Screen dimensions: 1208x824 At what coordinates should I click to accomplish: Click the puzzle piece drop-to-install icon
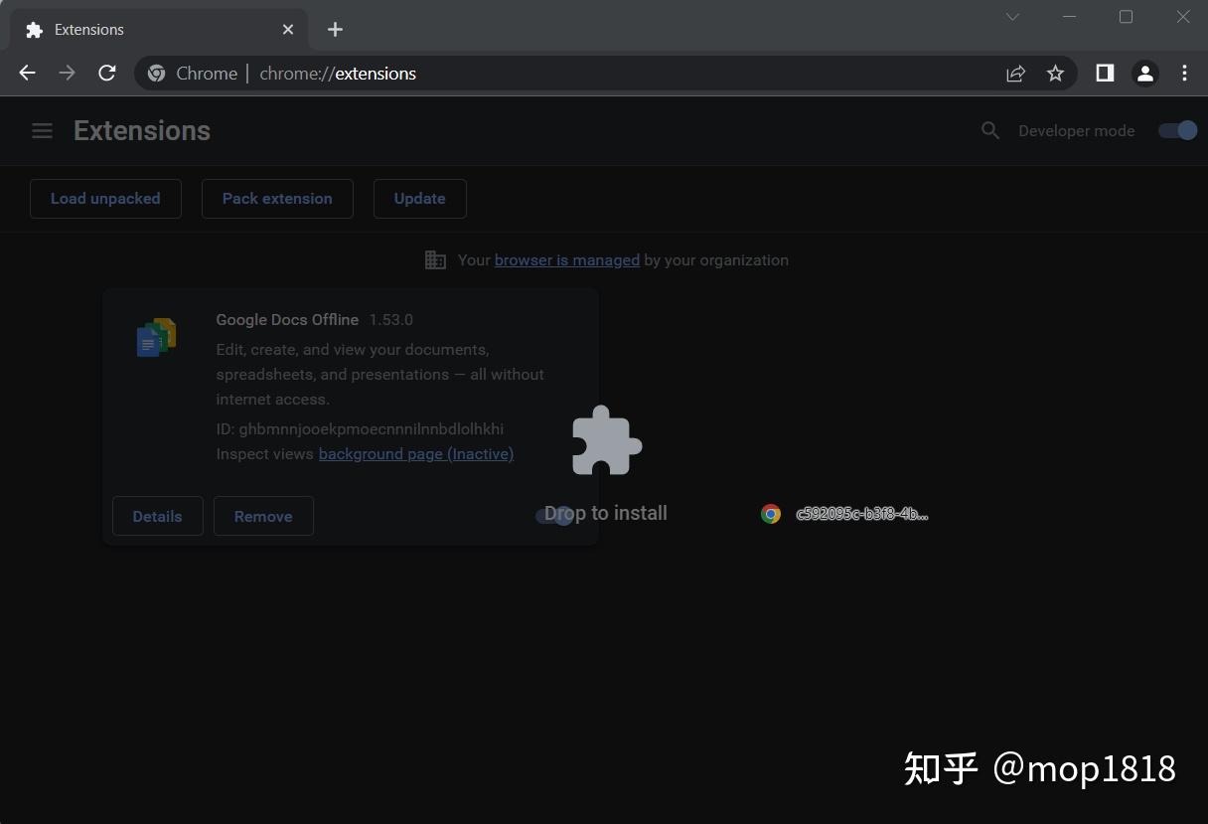tap(605, 440)
